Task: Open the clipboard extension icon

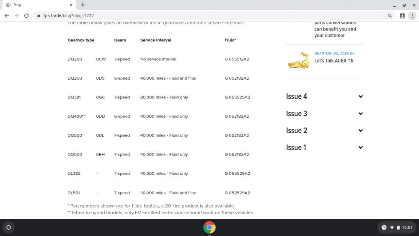Action: point(402,16)
